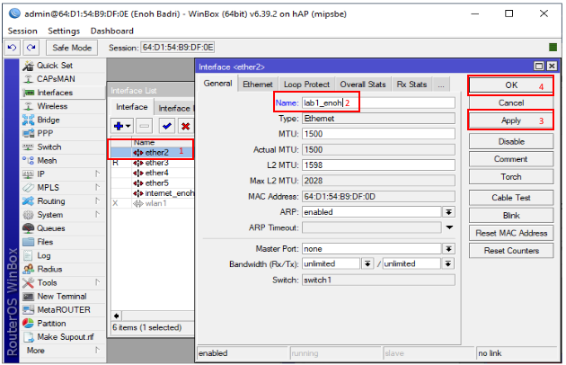Open the Rx bandwidth dropdown
The image size is (566, 365).
[367, 263]
